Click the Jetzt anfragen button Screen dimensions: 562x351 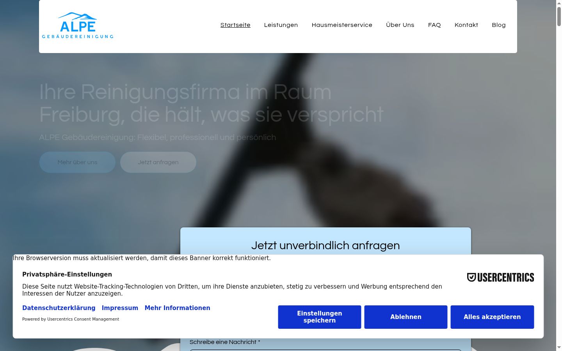(158, 162)
